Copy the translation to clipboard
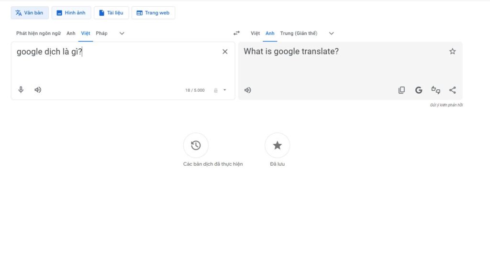 tap(401, 90)
